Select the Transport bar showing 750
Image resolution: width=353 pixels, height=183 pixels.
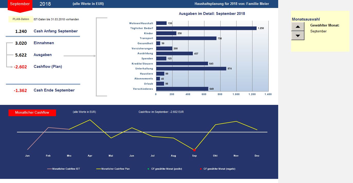[186, 38]
